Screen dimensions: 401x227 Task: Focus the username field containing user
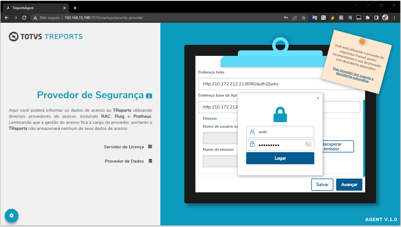[x=280, y=132]
